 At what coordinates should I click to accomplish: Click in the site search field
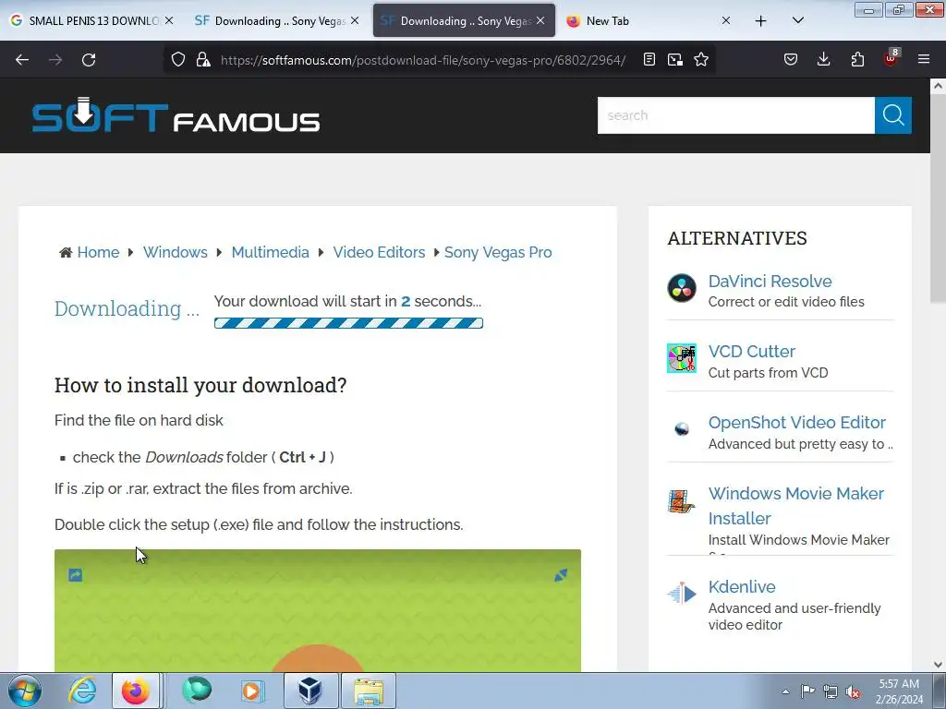click(736, 115)
